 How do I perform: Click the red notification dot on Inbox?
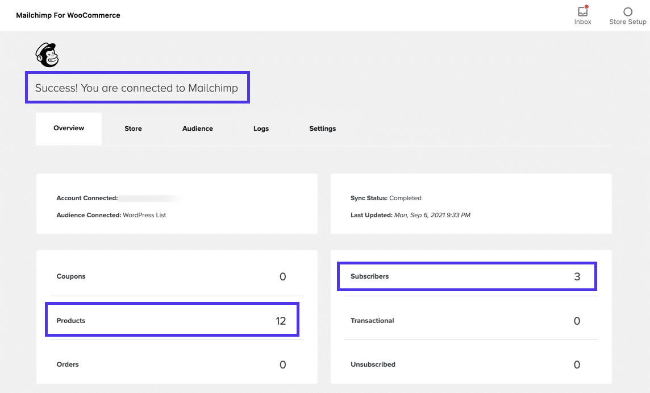[586, 7]
